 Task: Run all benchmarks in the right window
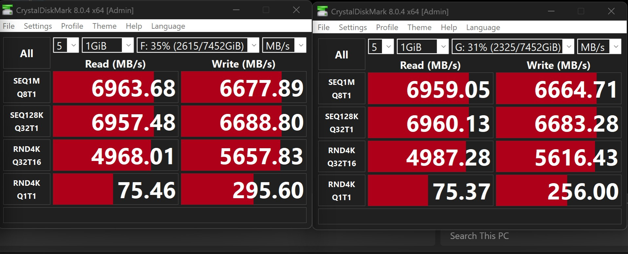tap(341, 55)
